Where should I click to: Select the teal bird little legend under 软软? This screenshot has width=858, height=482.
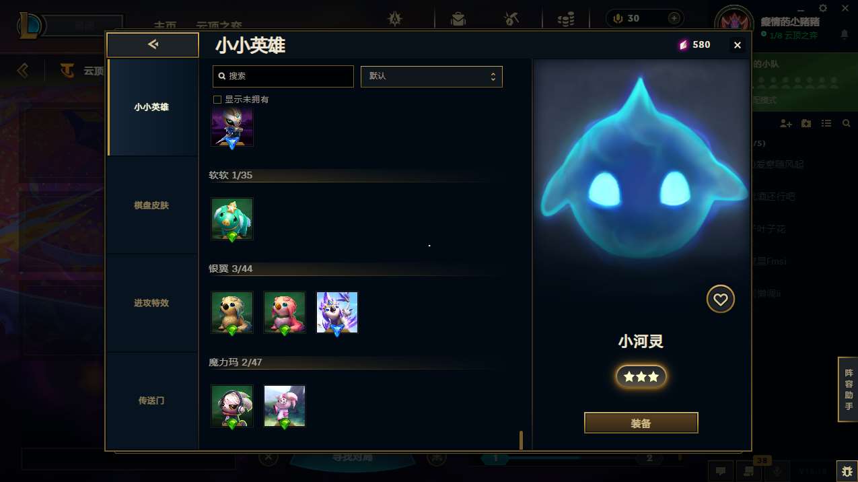(232, 219)
